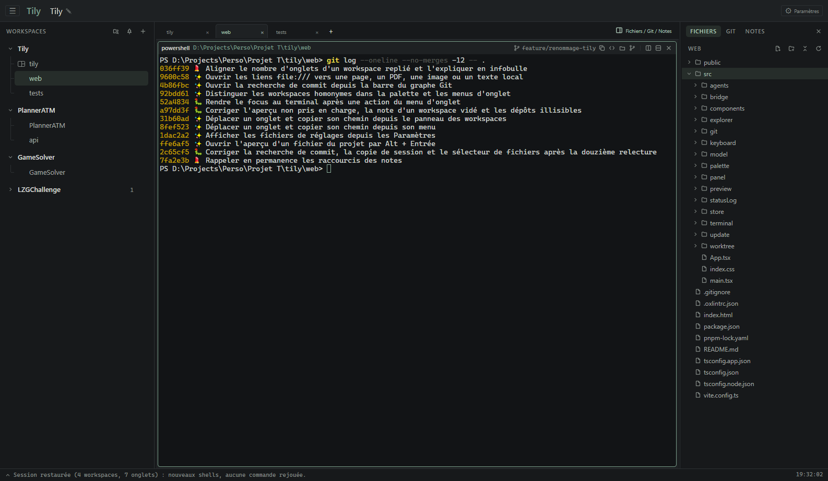Screen dimensions: 828x481
Task: Click the folder search icon in Workspaces header
Action: coord(116,31)
